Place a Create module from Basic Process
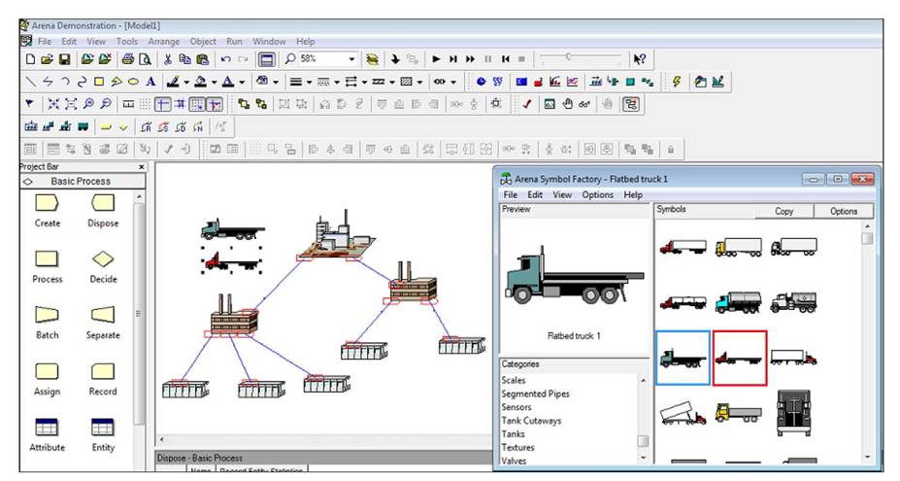The width and height of the screenshot is (900, 481). (47, 210)
